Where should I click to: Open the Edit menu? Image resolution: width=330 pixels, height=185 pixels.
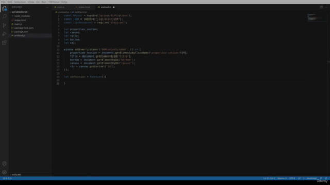point(10,2)
